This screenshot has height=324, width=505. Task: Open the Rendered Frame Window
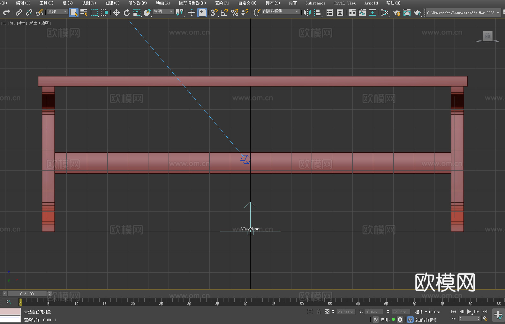(x=407, y=12)
